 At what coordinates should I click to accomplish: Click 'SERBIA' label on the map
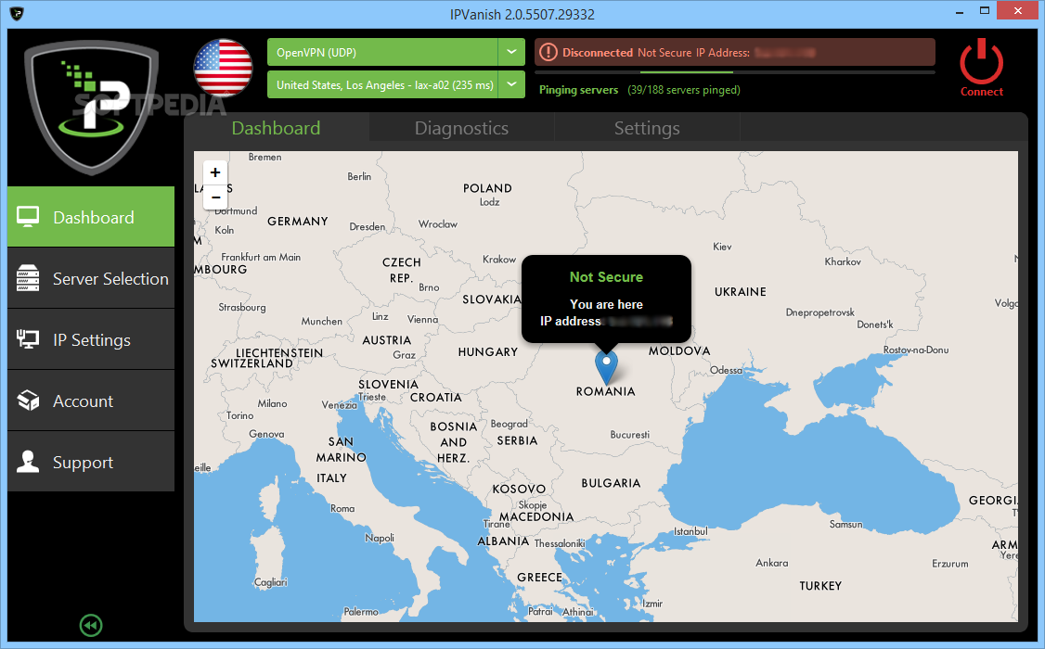[x=517, y=440]
